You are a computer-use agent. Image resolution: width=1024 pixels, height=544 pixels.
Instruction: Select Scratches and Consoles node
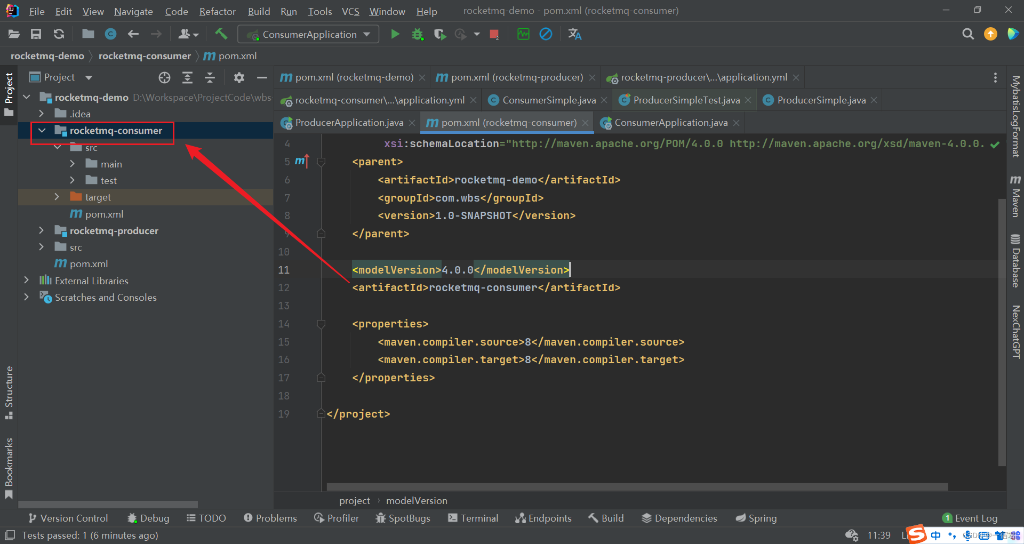coord(106,297)
